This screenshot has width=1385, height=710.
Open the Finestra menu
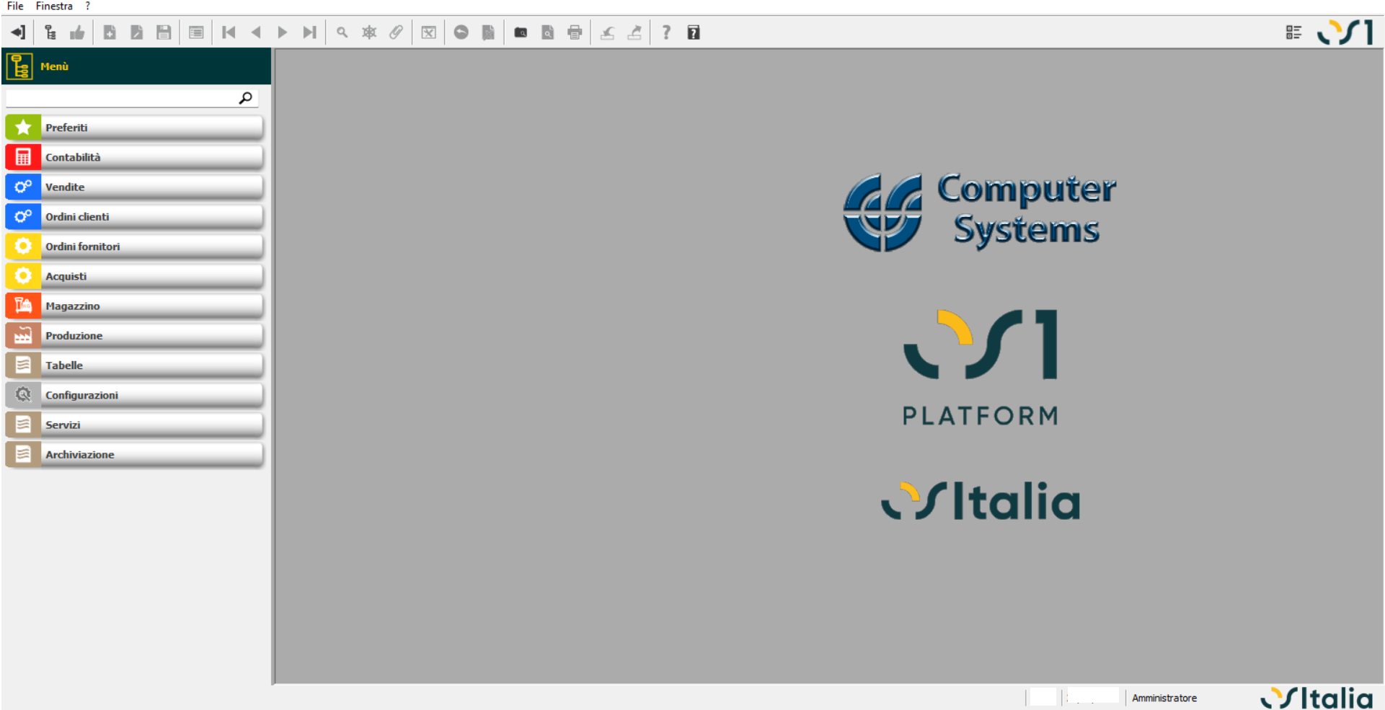pyautogui.click(x=54, y=6)
